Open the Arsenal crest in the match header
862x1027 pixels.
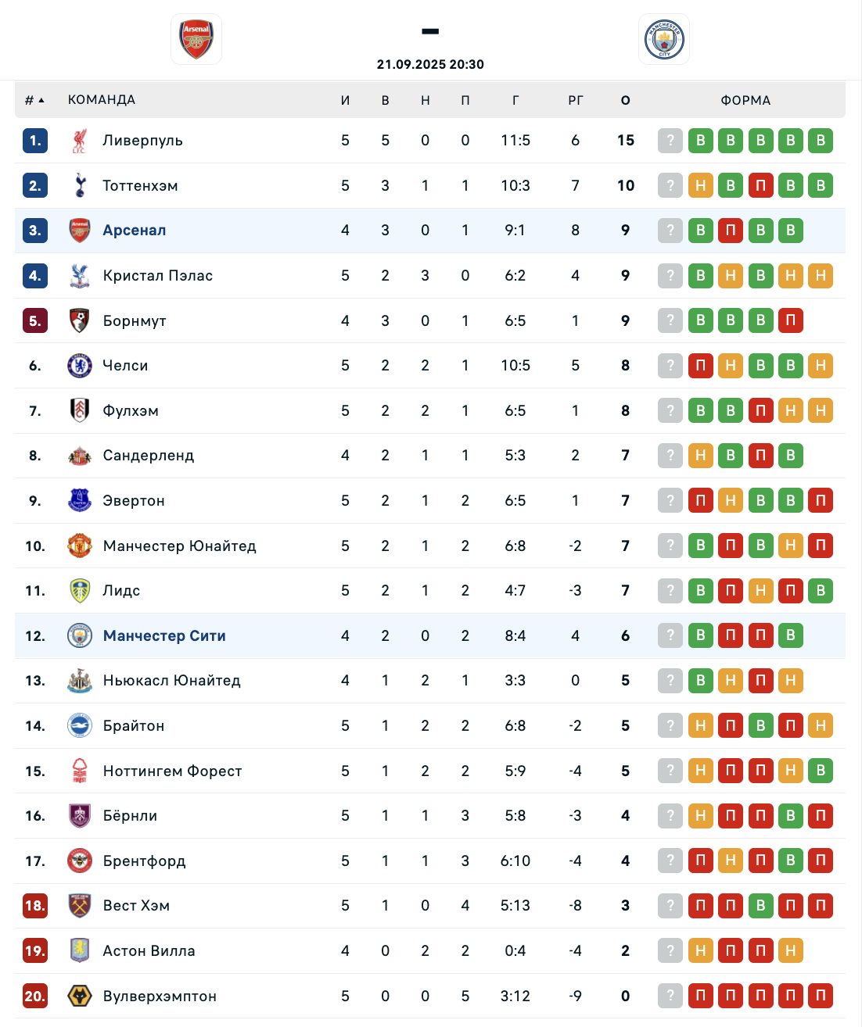(196, 39)
